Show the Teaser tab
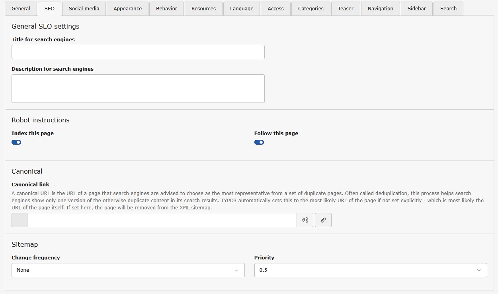Screen dimensions: 498x294 (346, 9)
